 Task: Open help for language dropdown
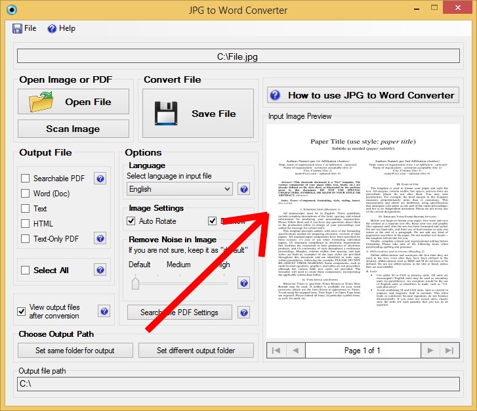click(243, 189)
